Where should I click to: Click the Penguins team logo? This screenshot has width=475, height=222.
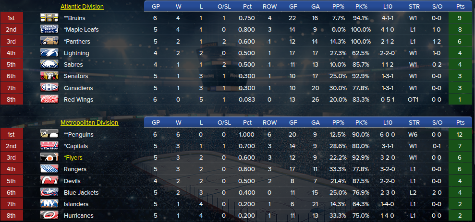tap(49, 134)
